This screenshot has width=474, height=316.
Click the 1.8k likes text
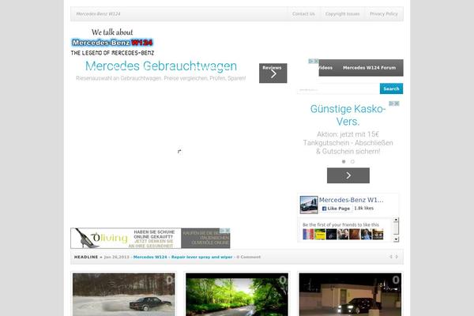pyautogui.click(x=364, y=208)
